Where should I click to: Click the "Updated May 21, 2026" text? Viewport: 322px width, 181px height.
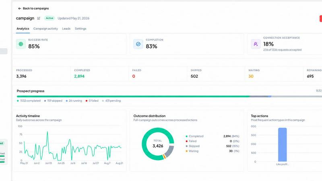74,18
